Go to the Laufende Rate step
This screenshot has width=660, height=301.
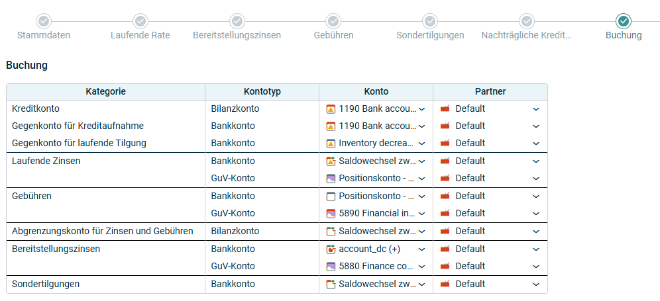coord(140,35)
